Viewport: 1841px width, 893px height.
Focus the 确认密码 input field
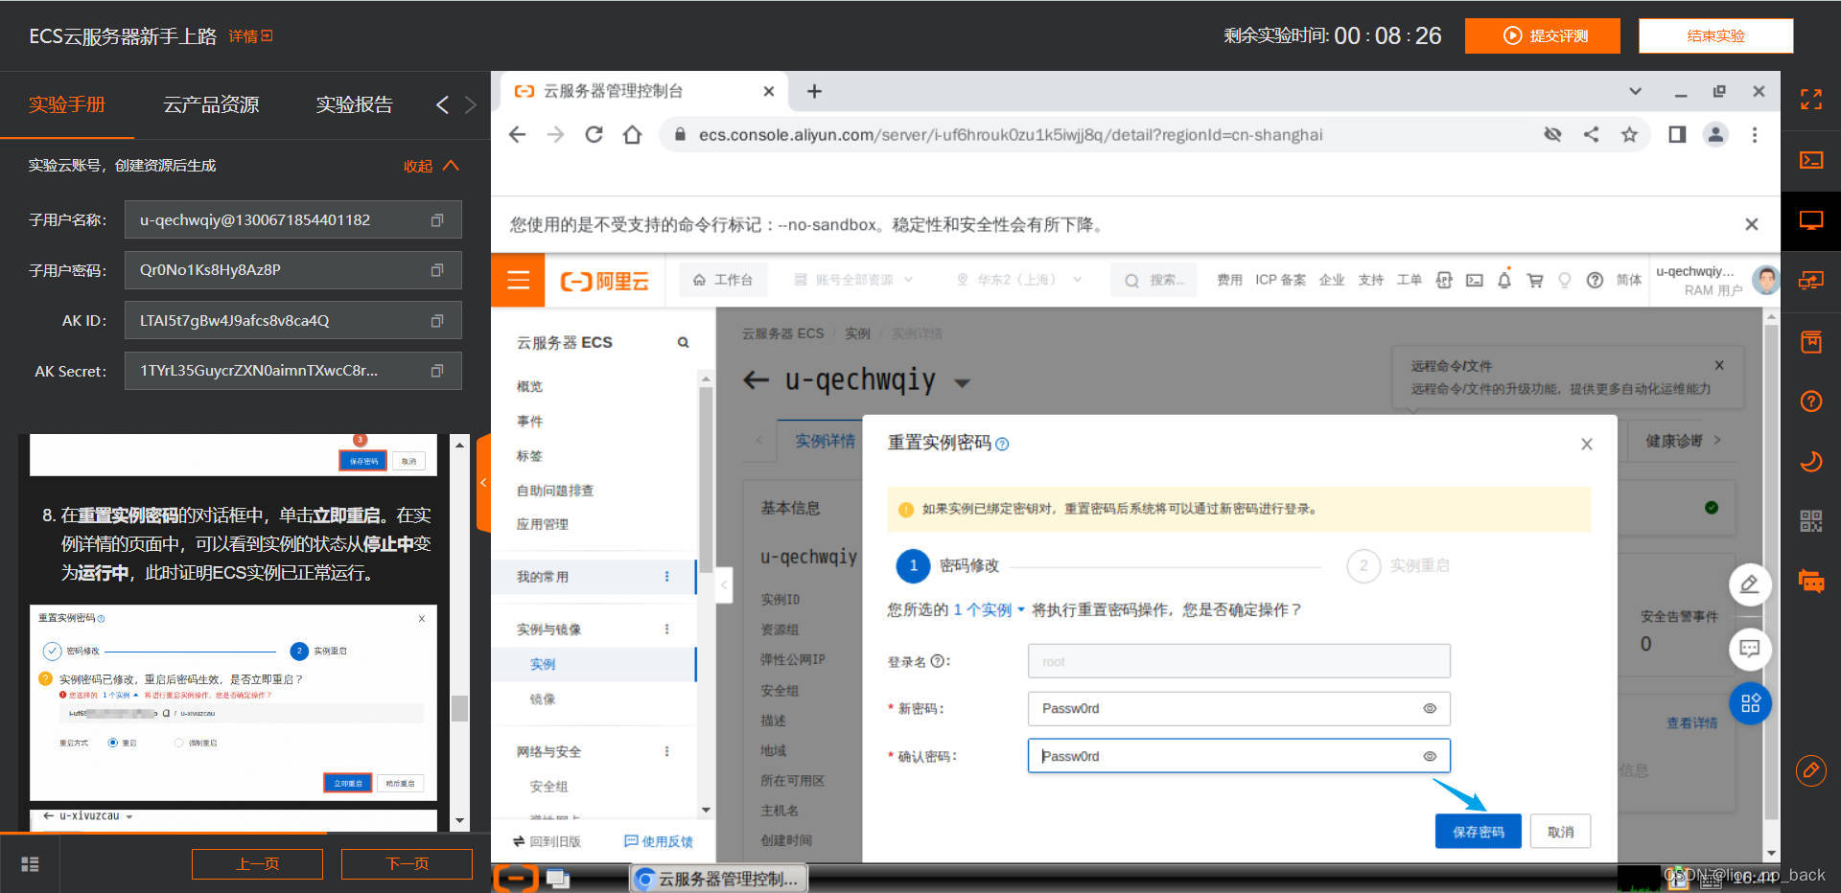point(1239,757)
